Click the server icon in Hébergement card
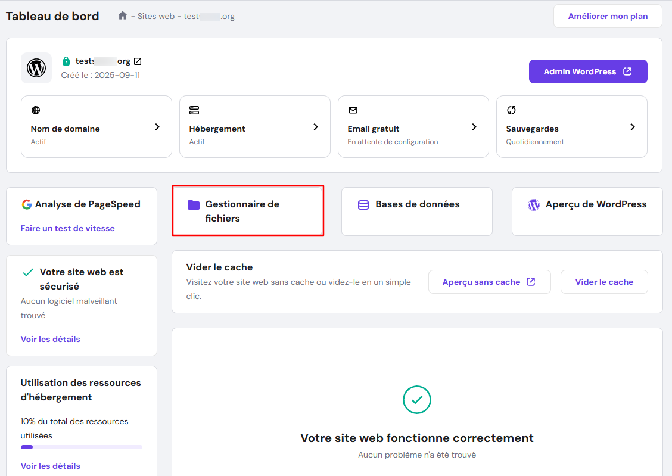The width and height of the screenshot is (672, 476). [194, 110]
